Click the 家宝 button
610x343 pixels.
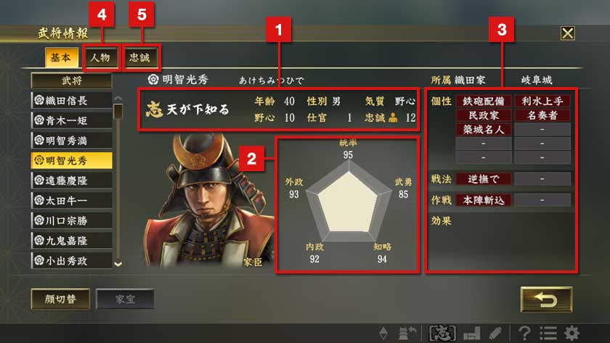click(x=125, y=299)
